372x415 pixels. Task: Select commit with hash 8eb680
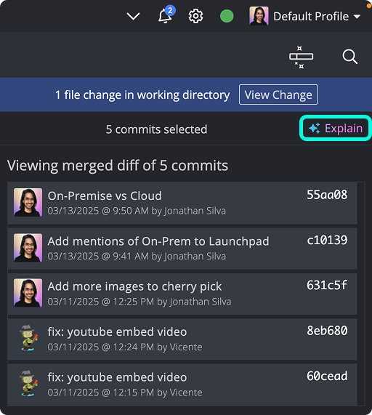click(x=182, y=339)
